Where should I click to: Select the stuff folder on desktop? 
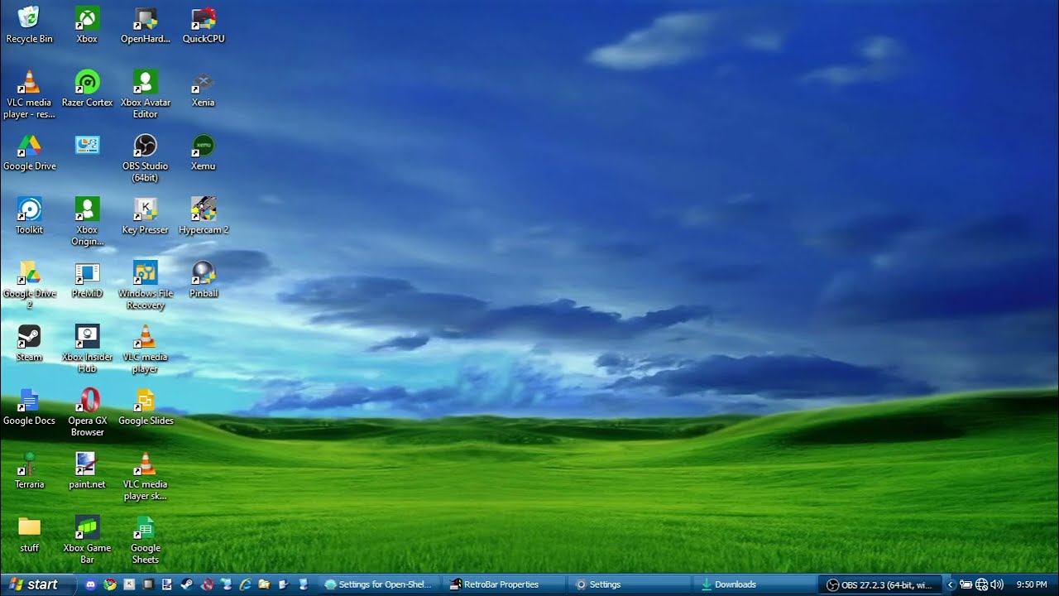[x=29, y=535]
